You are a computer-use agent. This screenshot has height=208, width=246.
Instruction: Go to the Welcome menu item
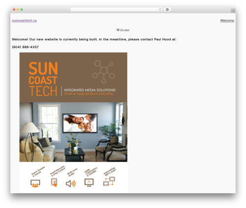[x=227, y=21]
